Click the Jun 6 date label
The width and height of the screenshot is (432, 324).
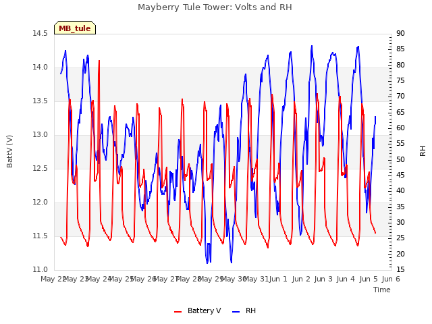point(391,279)
